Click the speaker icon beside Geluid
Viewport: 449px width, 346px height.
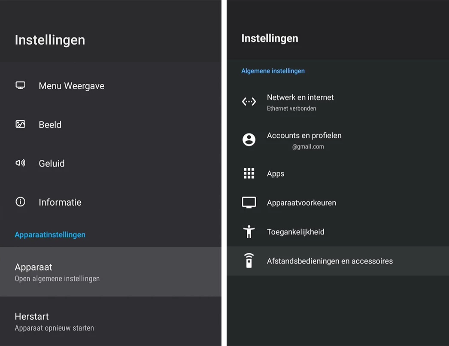tap(20, 163)
